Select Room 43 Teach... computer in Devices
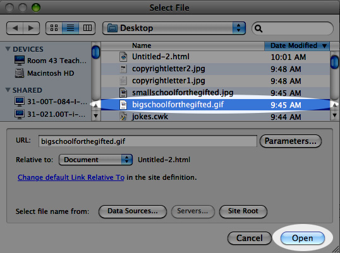Screen dimensions: 340x253 (51, 61)
